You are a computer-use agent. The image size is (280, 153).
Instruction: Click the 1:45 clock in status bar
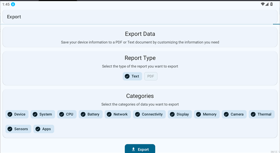[x=6, y=4]
